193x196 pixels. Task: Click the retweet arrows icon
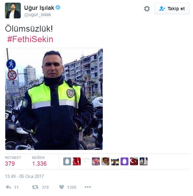[35, 187]
